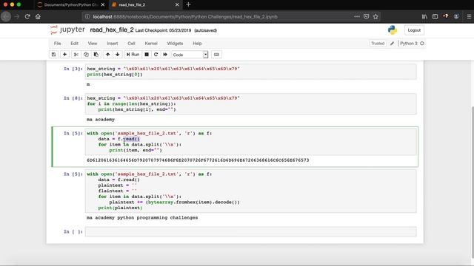This screenshot has width=474, height=266.
Task: Open the Edit menu
Action: [x=74, y=44]
